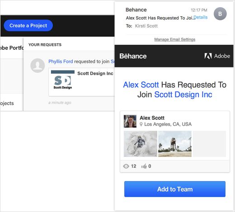
Task: Select the Scott Design Inc team title
Action: (x=95, y=73)
